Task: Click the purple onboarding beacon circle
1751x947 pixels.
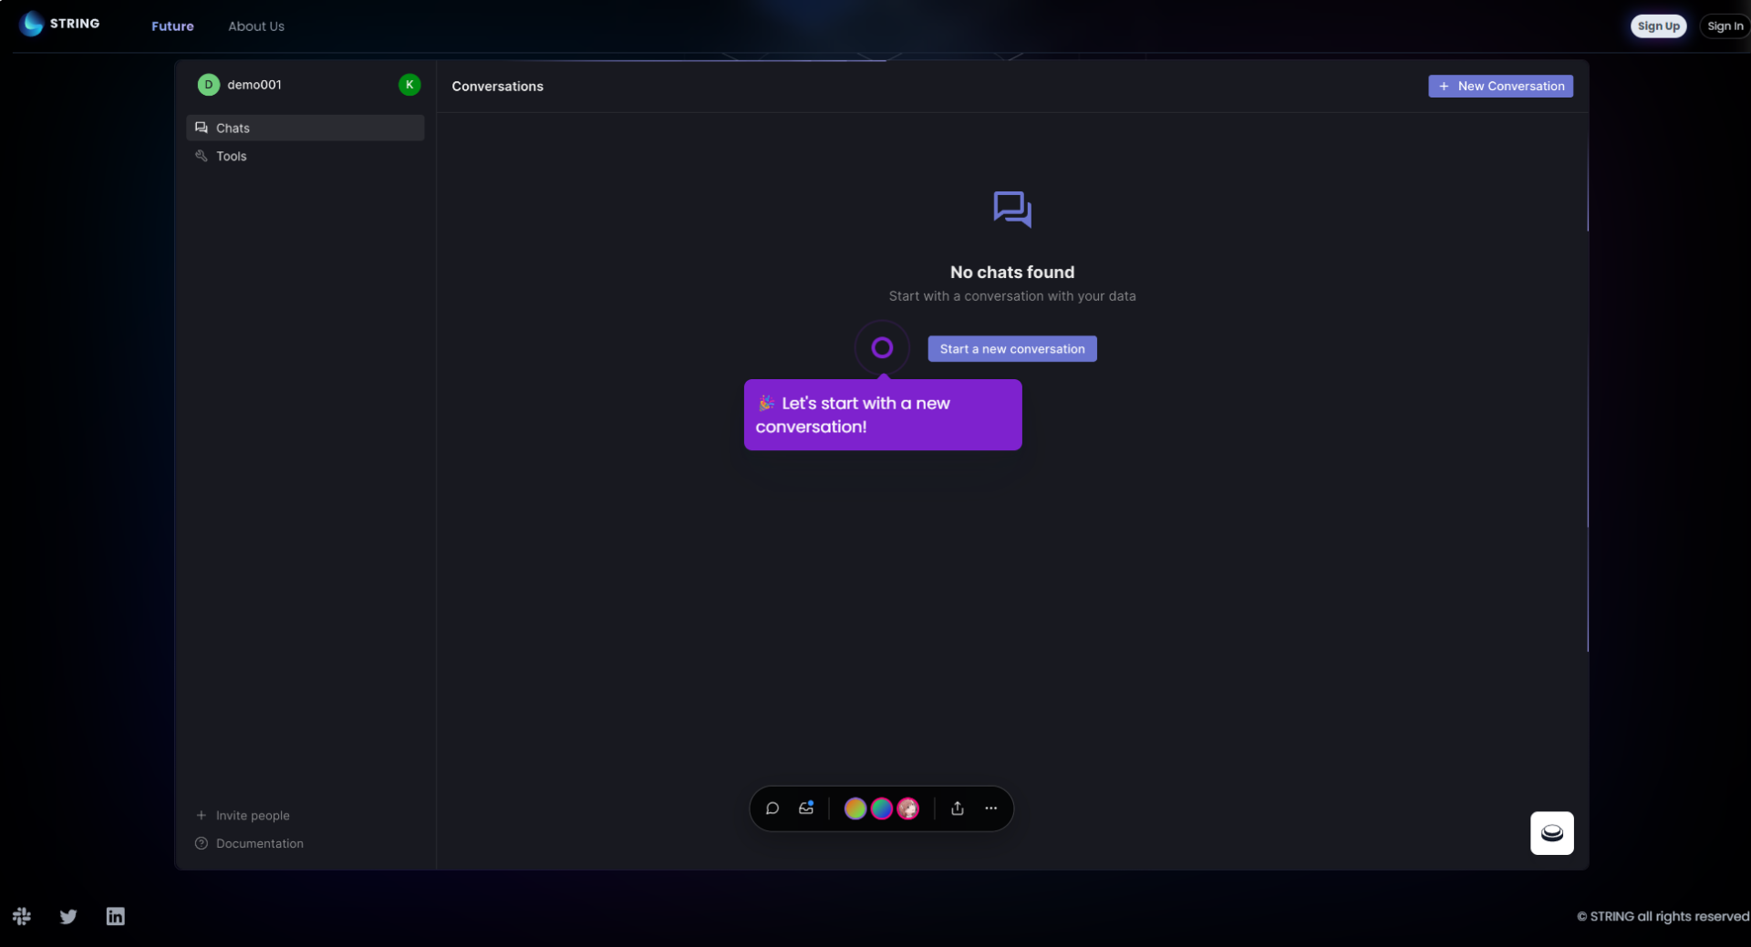Action: coord(881,347)
